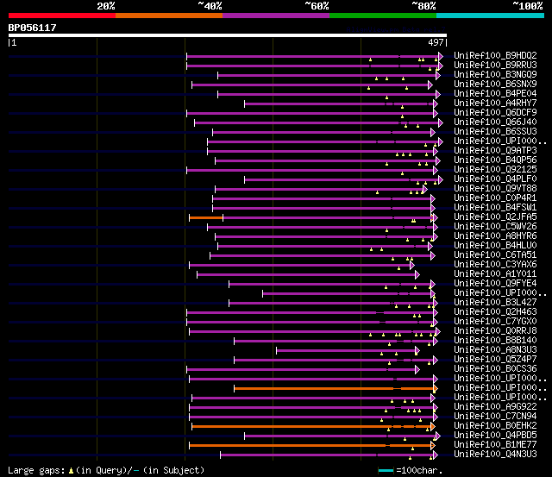Select the UniRef100_C6TA51 label

[495, 254]
